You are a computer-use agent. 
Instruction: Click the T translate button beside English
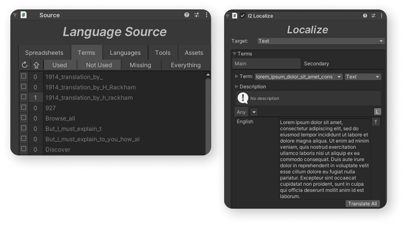click(376, 122)
